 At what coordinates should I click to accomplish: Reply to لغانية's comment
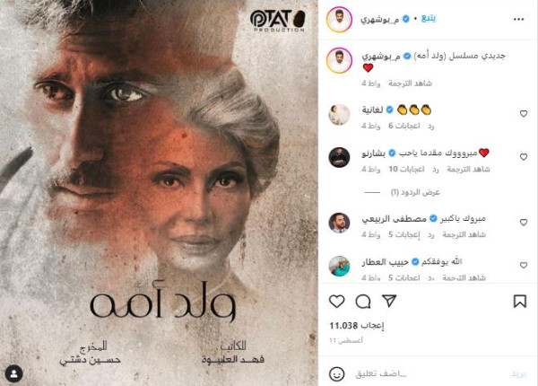[431, 127]
